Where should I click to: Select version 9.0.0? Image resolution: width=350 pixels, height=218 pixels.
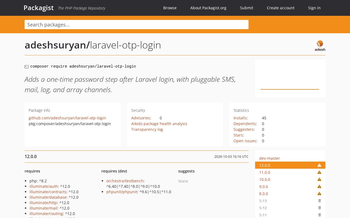click(x=264, y=187)
